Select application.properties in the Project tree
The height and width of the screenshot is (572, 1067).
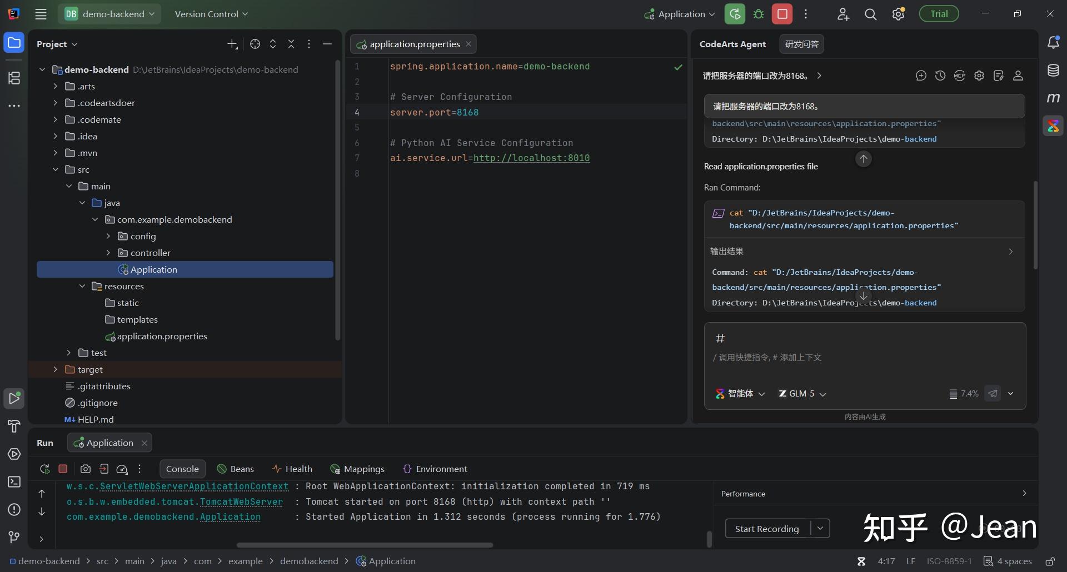[162, 336]
